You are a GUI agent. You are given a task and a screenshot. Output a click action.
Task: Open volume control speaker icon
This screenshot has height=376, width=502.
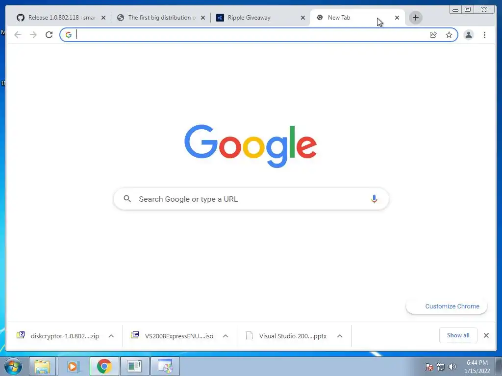coord(452,367)
